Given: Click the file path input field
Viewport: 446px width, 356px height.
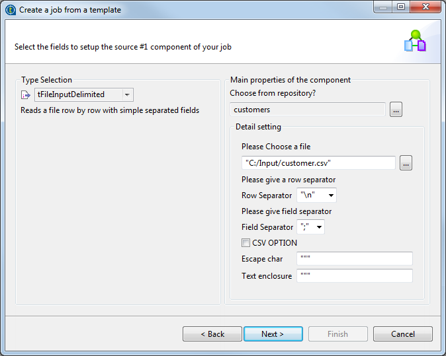Looking at the screenshot, I should coord(318,163).
